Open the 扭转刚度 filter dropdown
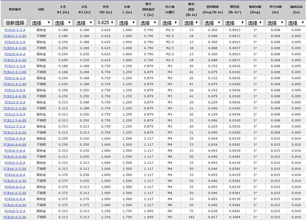The width and height of the screenshot is (307, 220). 213,23
